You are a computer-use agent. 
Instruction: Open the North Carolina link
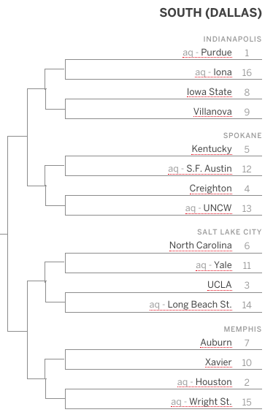[201, 245]
